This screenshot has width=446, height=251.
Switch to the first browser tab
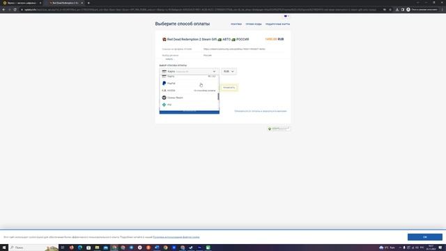point(22,3)
